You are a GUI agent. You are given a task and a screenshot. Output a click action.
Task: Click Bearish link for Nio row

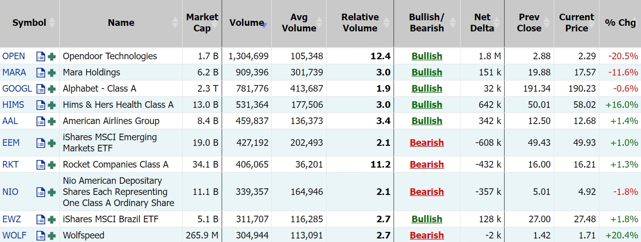tap(427, 192)
